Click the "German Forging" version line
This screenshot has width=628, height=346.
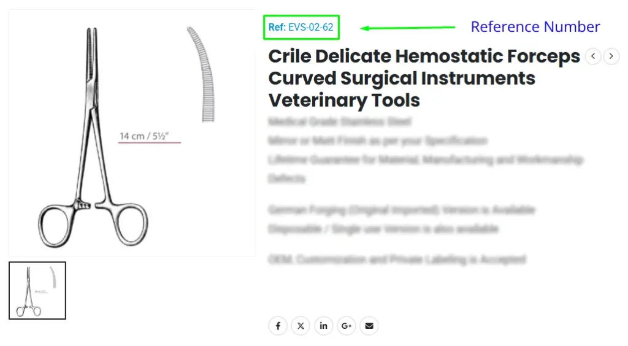[401, 210]
